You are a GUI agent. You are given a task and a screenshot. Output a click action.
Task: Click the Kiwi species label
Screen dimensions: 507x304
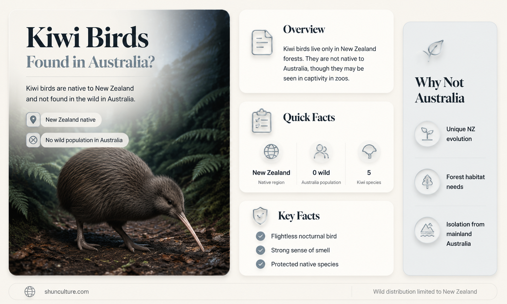(369, 182)
